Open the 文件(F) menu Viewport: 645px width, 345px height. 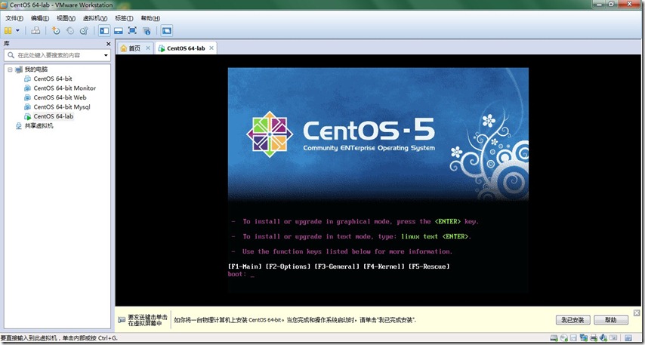pyautogui.click(x=14, y=19)
